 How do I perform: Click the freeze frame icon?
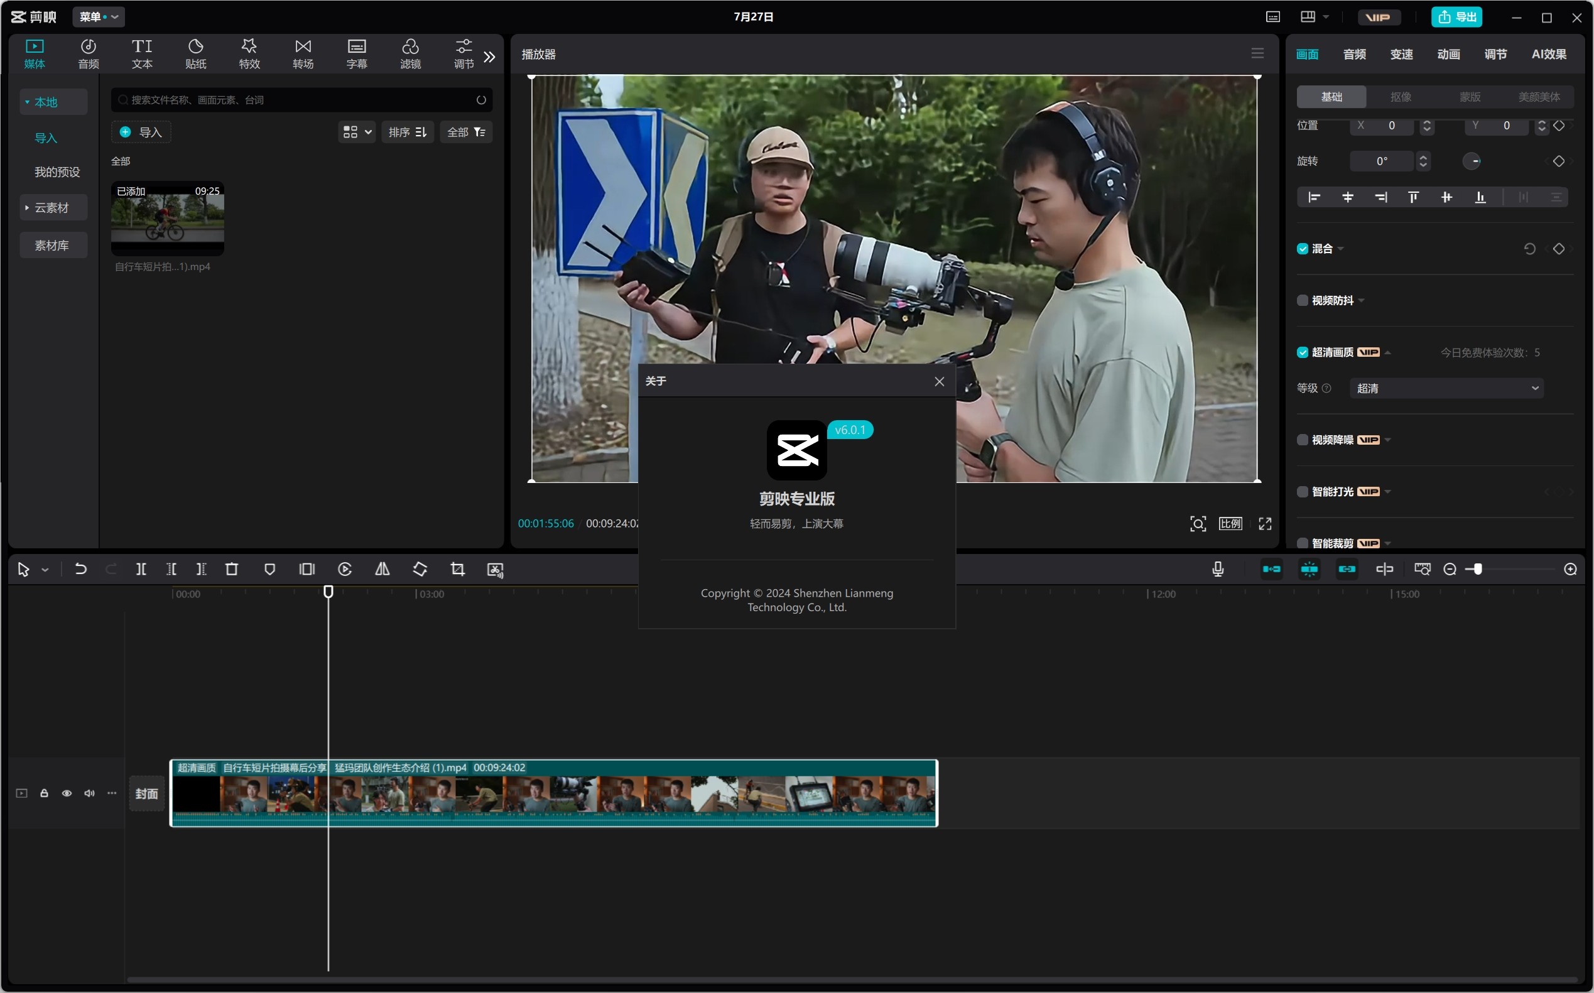click(x=307, y=570)
